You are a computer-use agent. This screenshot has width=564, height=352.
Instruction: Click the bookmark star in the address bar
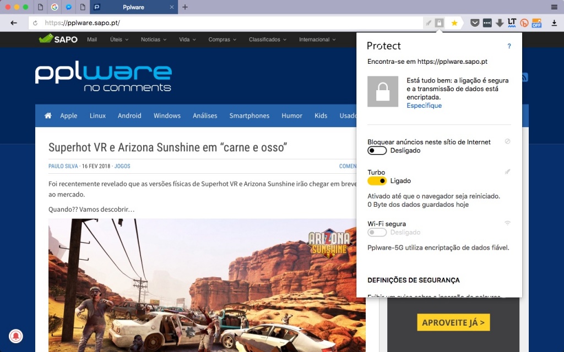click(454, 23)
